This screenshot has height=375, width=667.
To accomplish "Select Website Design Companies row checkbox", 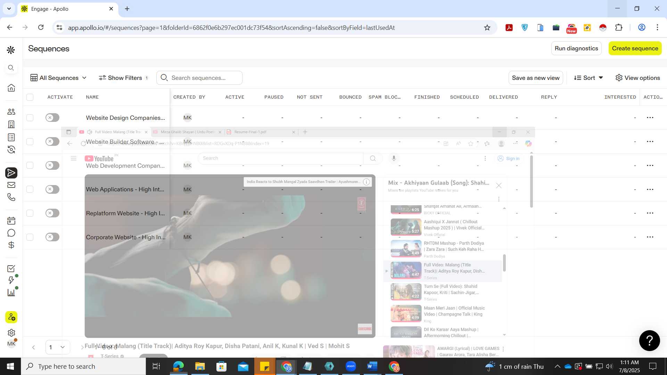I will coord(30,118).
